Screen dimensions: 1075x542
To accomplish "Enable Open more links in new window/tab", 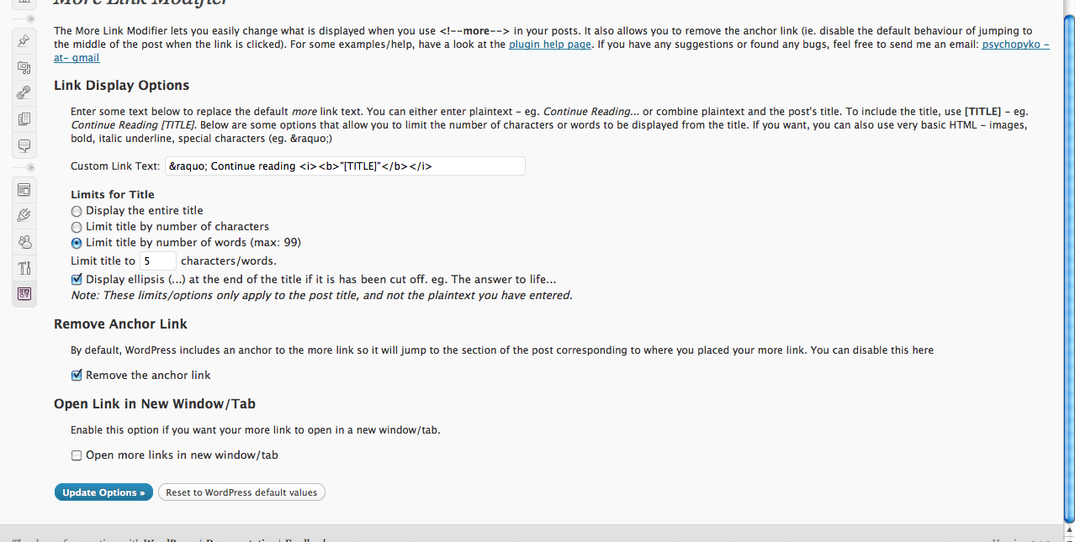I will coord(77,455).
